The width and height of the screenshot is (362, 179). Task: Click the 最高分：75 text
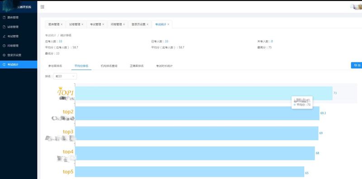(x=265, y=47)
